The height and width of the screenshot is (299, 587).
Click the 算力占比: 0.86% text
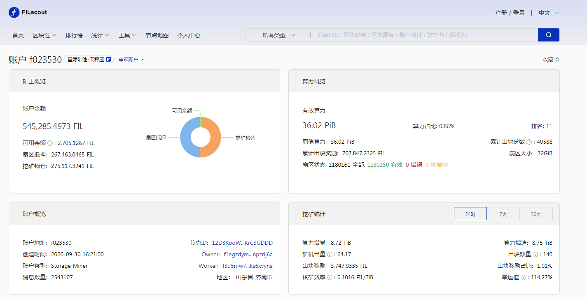tap(433, 126)
